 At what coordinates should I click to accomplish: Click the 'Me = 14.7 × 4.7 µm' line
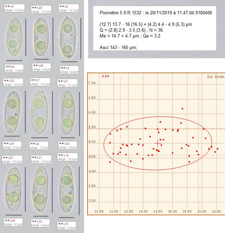click(x=130, y=36)
